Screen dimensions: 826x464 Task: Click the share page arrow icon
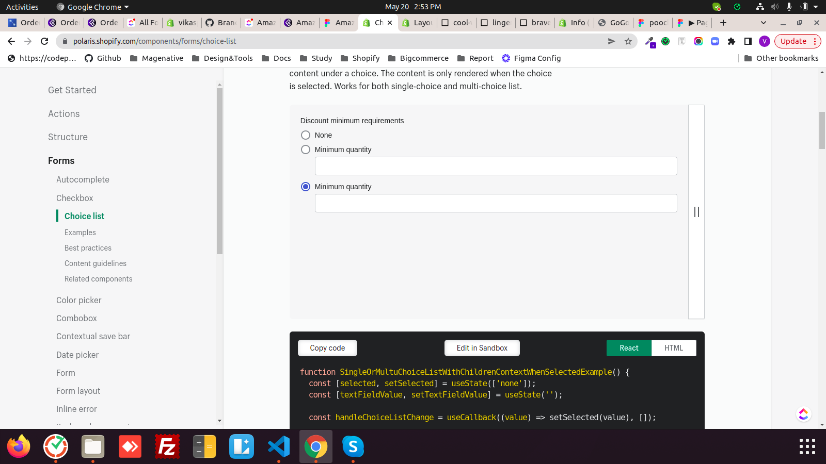[x=612, y=41]
